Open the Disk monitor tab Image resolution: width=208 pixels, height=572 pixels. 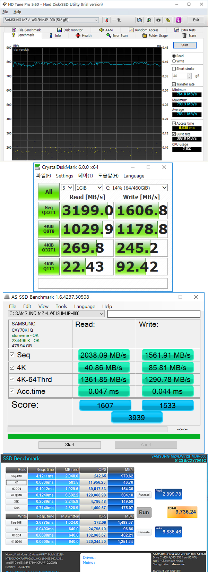tap(70, 30)
